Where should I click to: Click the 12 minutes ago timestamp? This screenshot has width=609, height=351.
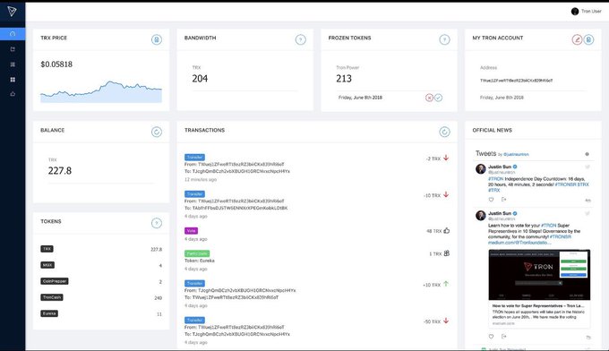pyautogui.click(x=201, y=180)
